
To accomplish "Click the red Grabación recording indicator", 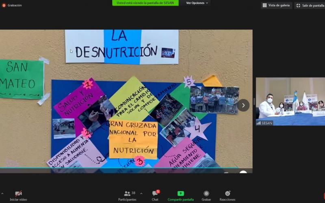I will (12, 5).
